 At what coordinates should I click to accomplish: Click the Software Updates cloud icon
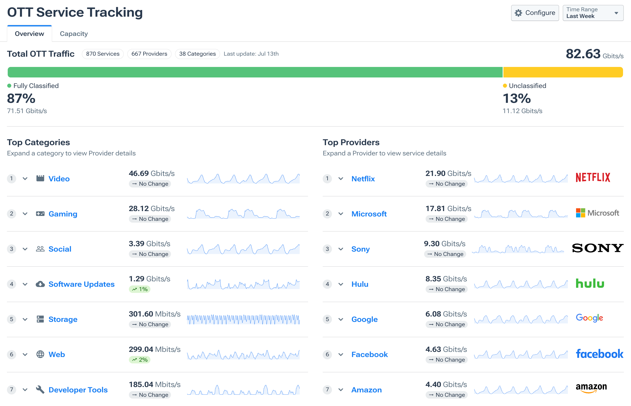tap(40, 284)
